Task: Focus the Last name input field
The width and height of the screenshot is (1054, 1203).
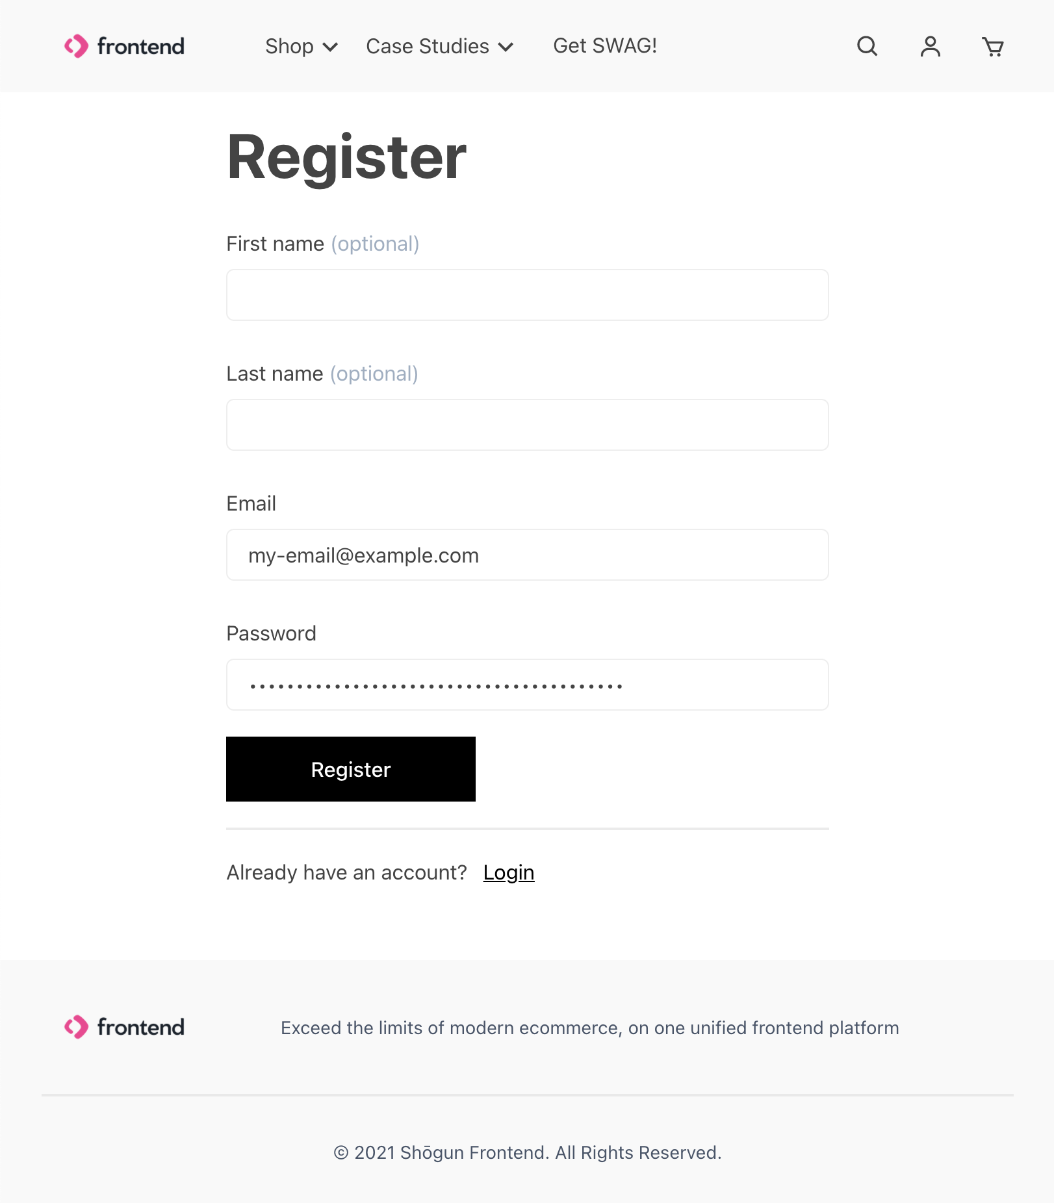Action: [527, 425]
